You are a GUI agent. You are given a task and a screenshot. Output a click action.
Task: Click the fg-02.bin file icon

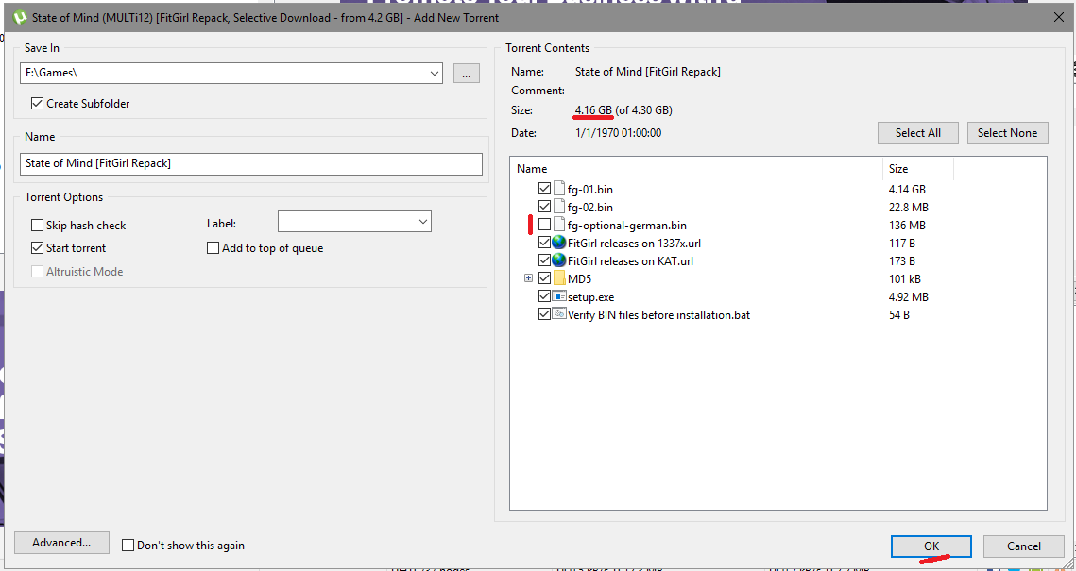pos(558,207)
